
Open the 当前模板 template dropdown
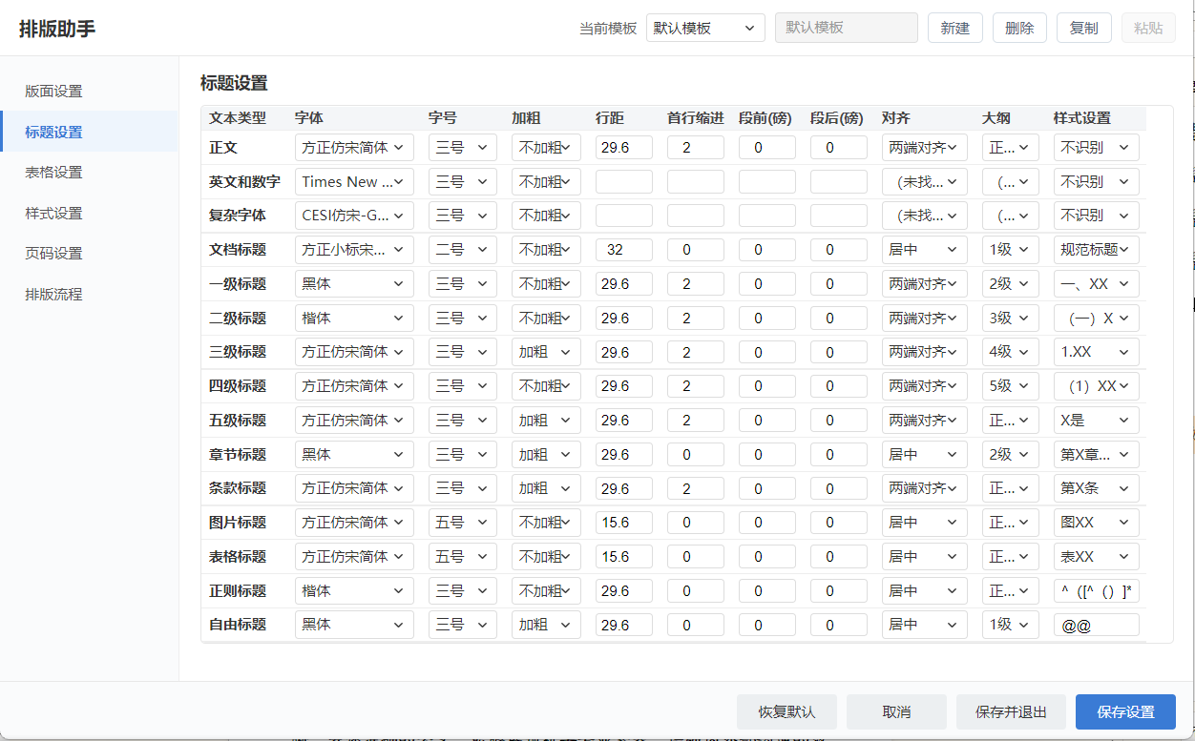pyautogui.click(x=705, y=28)
